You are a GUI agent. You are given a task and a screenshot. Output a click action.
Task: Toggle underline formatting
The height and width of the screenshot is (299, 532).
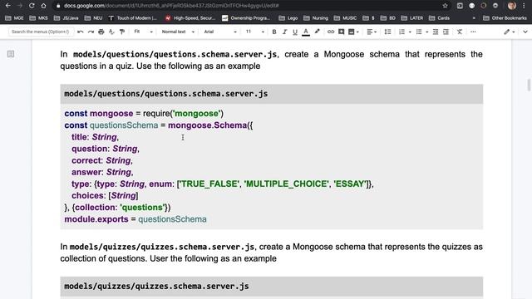(x=295, y=32)
